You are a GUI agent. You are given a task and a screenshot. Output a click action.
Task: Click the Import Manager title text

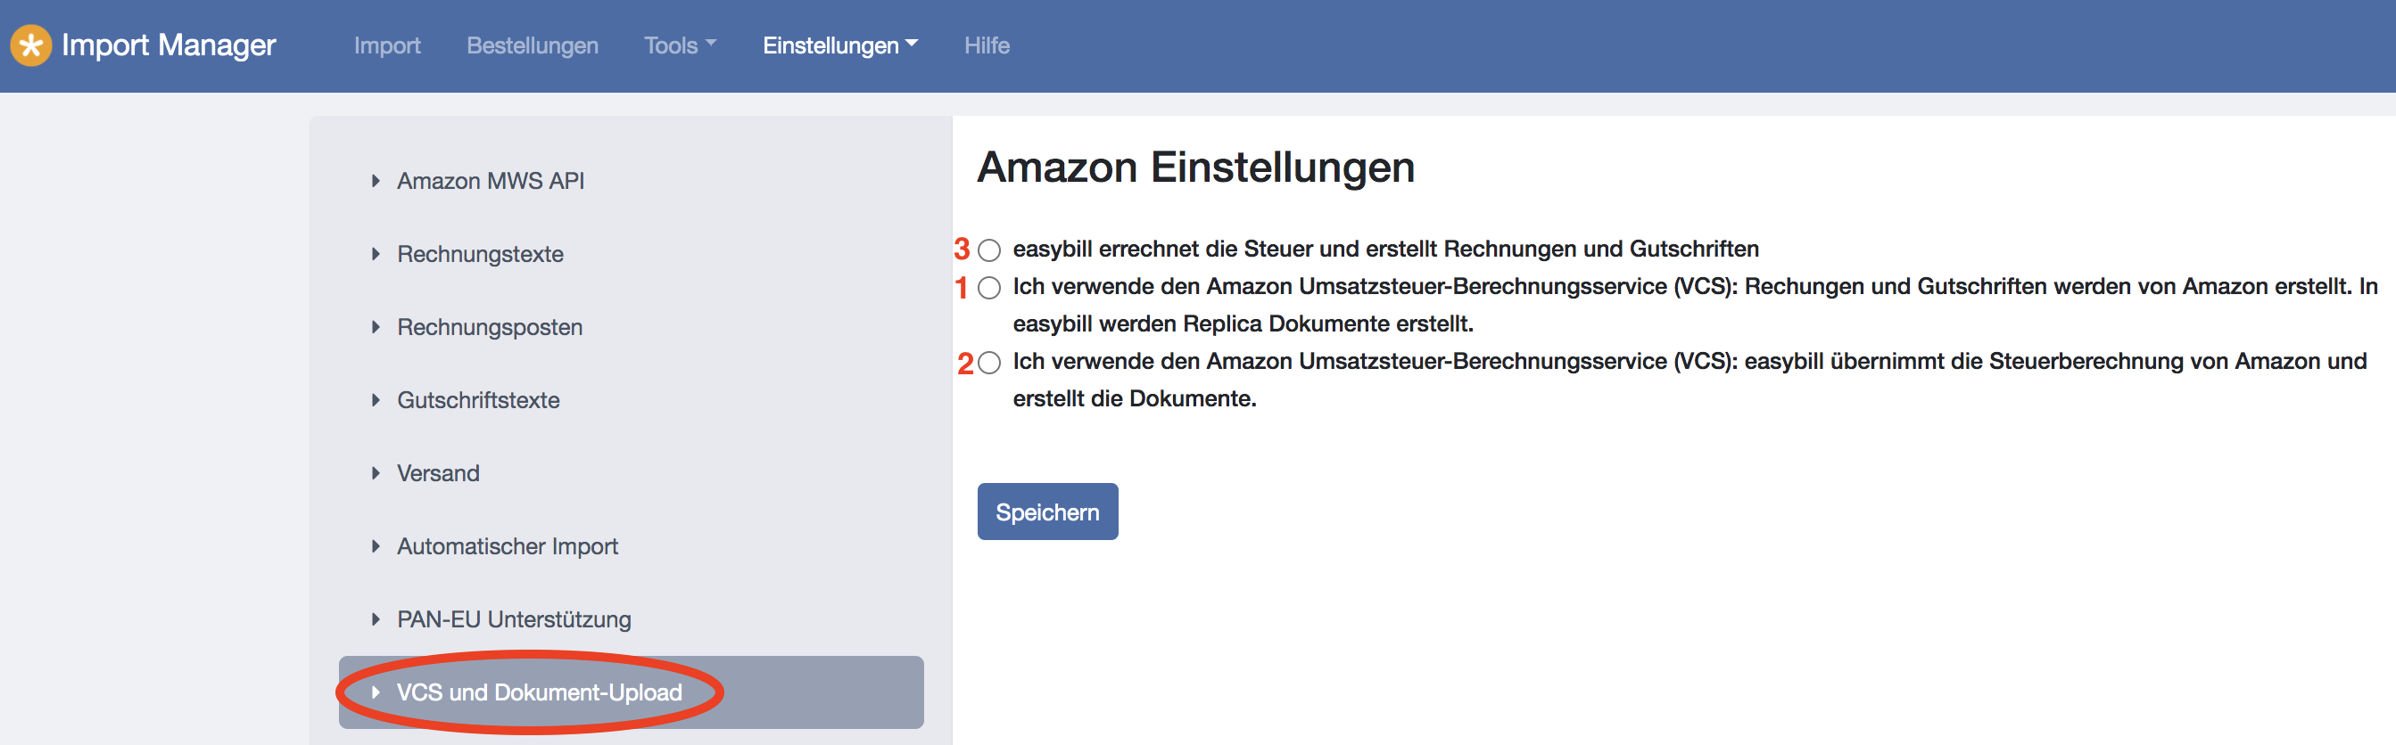tap(169, 45)
